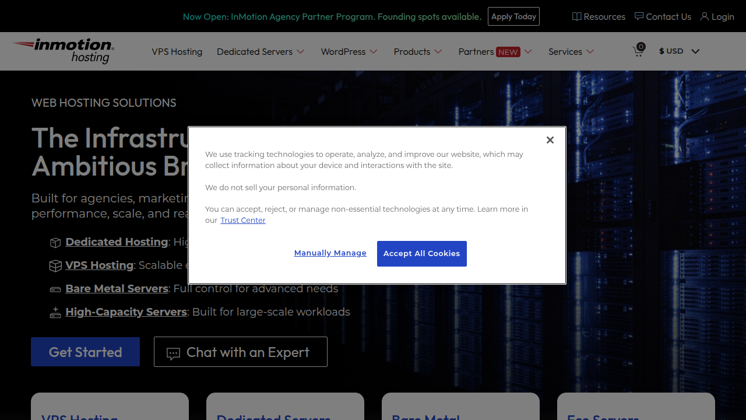The width and height of the screenshot is (746, 420).
Task: Open the WordPress navigation item
Action: pos(343,51)
